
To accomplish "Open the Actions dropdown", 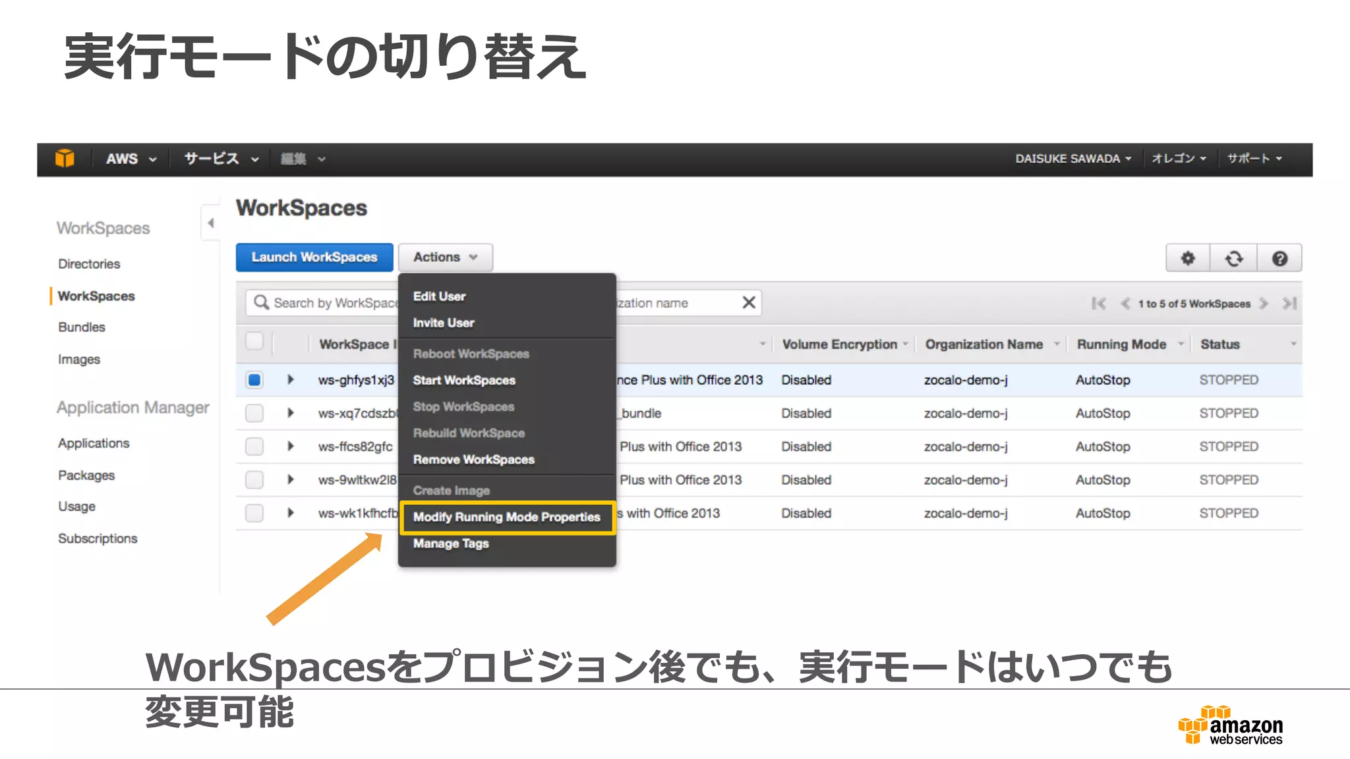I will pyautogui.click(x=445, y=258).
